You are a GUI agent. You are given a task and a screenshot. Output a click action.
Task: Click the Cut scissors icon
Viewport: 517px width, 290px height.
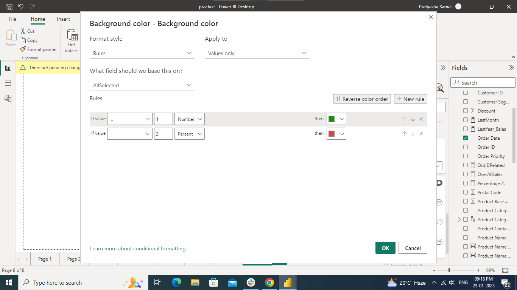(x=23, y=31)
